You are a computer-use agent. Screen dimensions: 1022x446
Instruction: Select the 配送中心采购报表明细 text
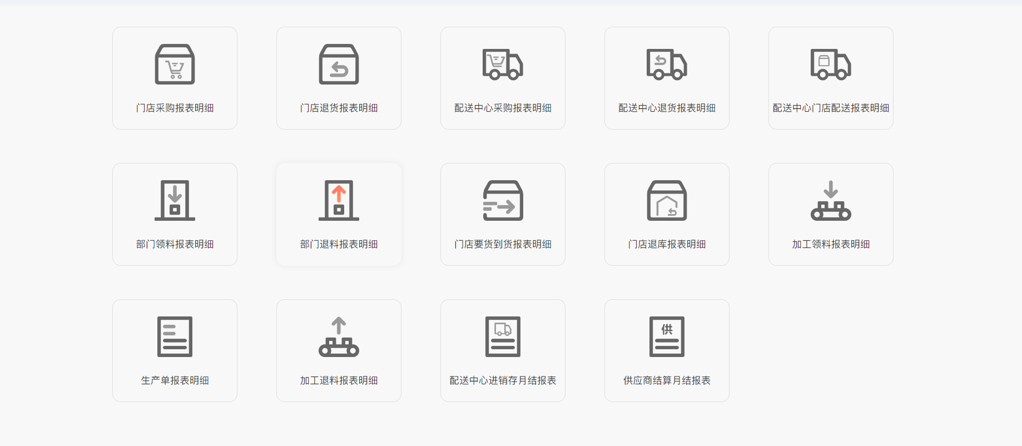pos(503,108)
